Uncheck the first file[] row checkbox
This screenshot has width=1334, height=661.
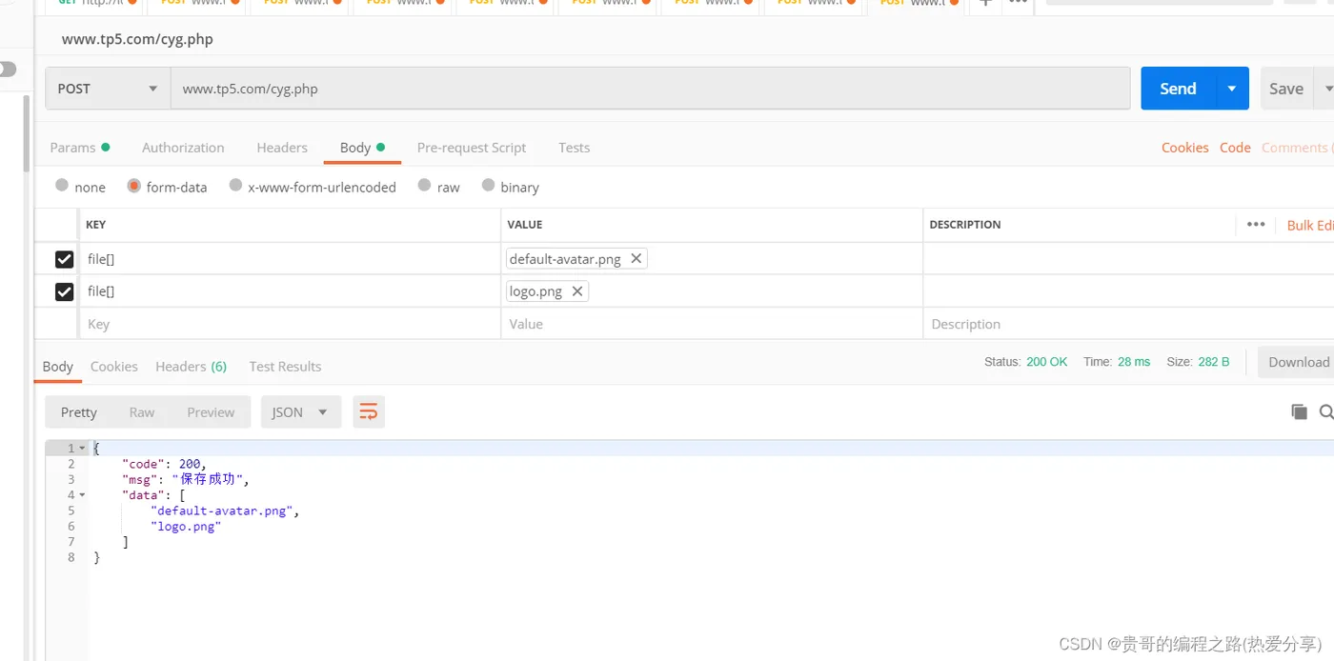[64, 259]
